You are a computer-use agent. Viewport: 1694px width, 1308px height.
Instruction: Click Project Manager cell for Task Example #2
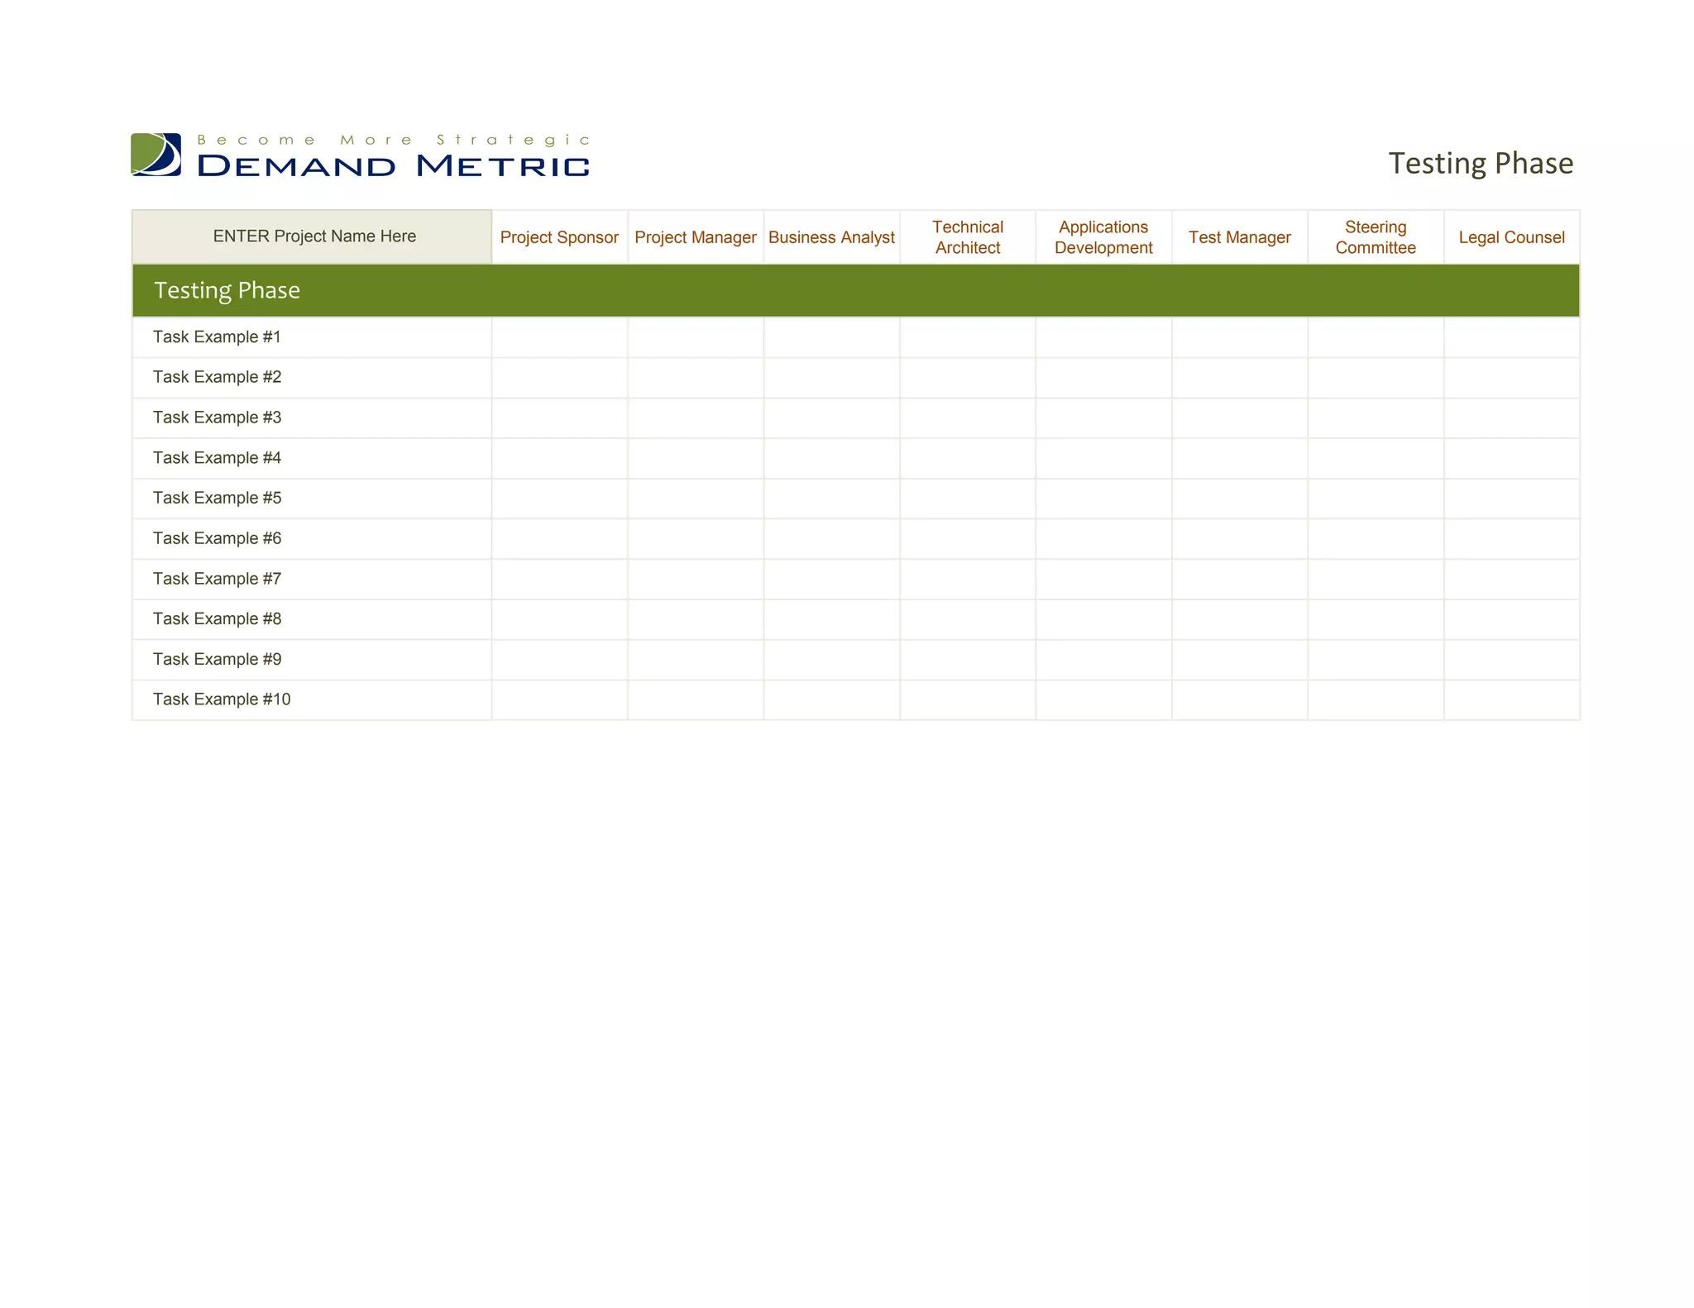tap(696, 378)
